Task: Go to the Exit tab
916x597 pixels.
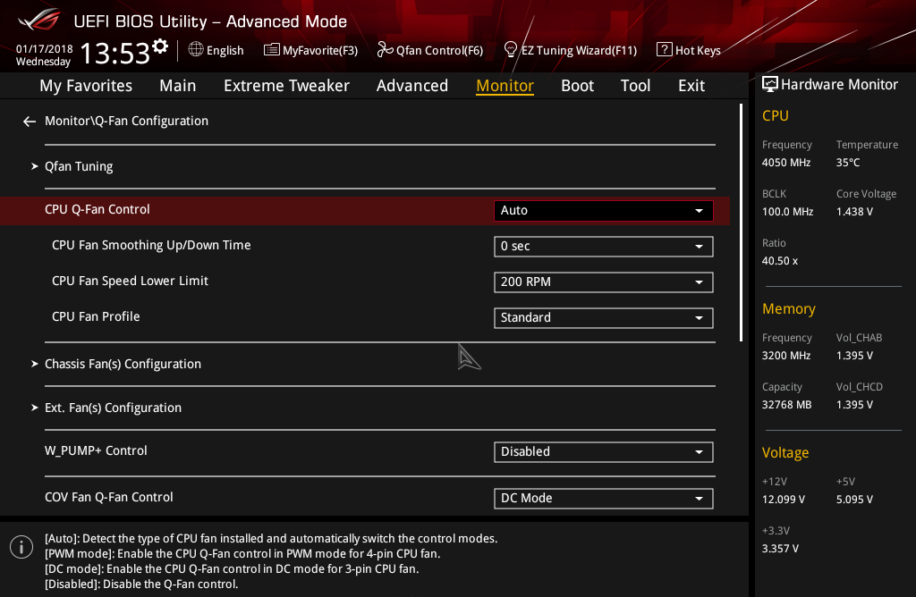Action: coord(691,86)
